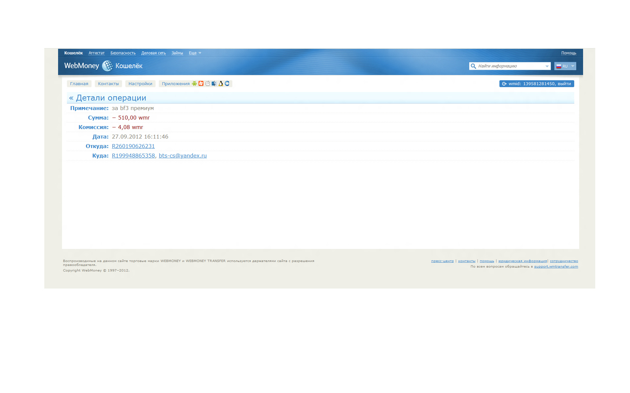Open the Кошелёк top menu item

click(73, 53)
